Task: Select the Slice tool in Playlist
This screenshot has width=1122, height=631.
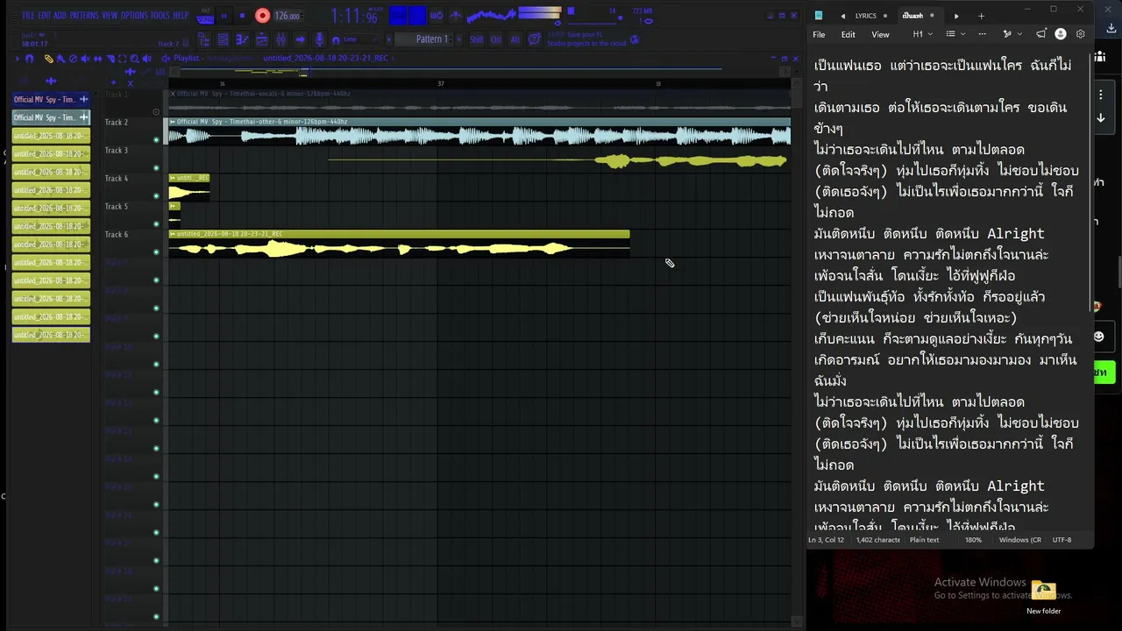Action: 110,59
